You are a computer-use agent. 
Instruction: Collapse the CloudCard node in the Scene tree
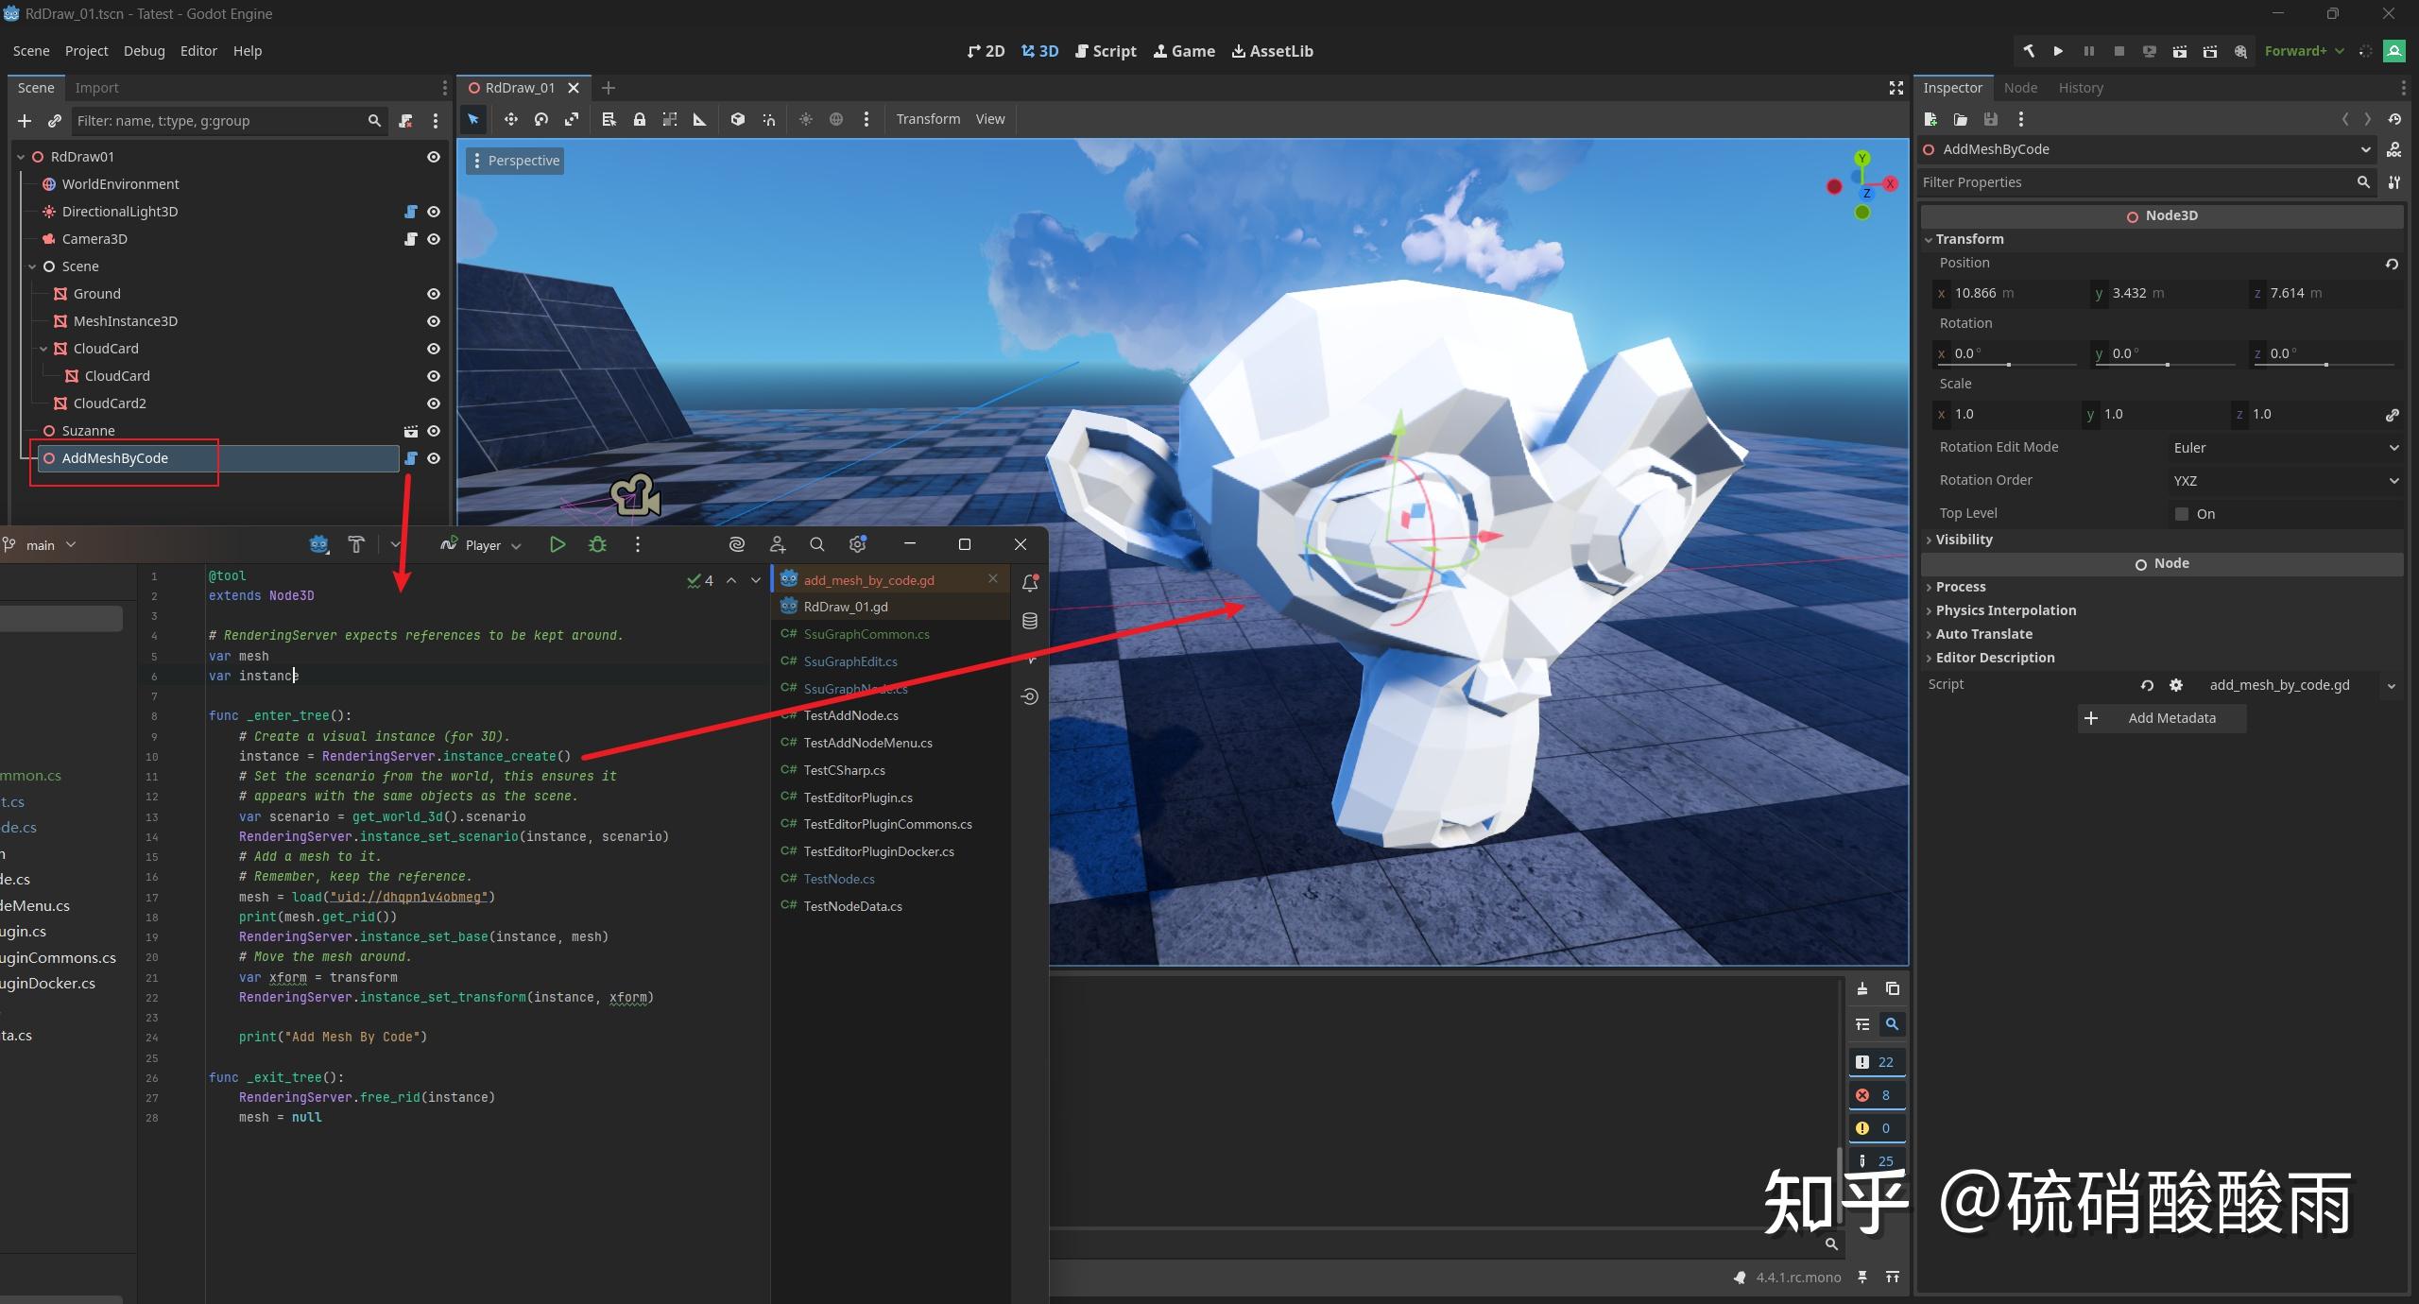(x=43, y=348)
